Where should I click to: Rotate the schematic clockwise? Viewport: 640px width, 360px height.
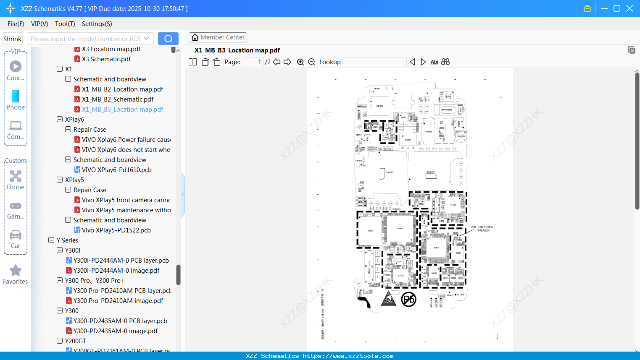[216, 62]
